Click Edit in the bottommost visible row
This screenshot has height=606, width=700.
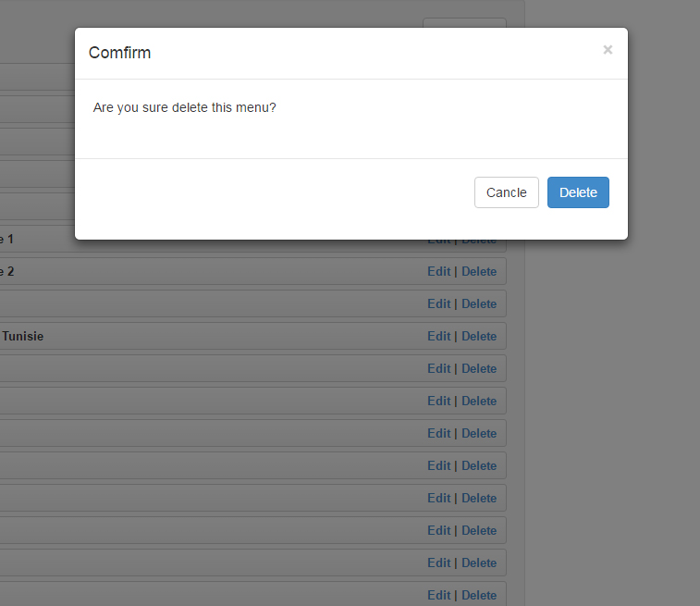439,595
